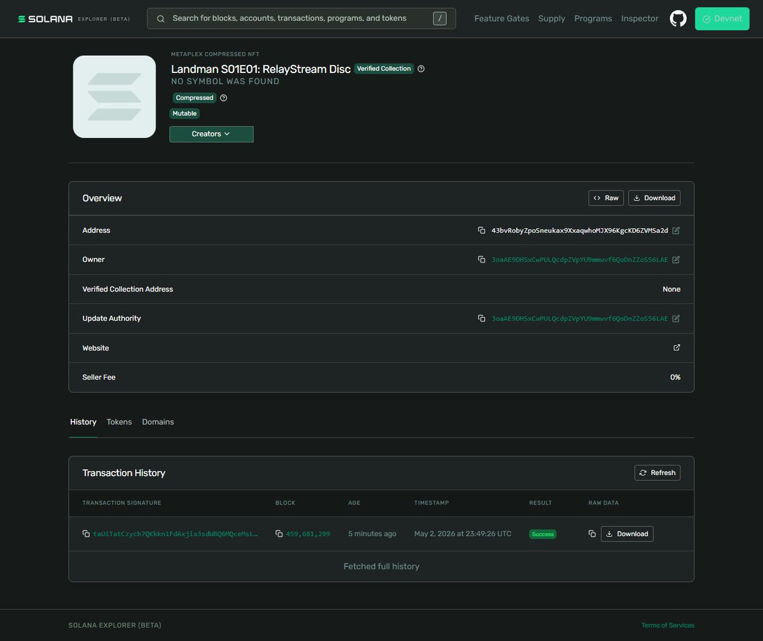Image resolution: width=763 pixels, height=641 pixels.
Task: Click 'NO SYMBOL WAS FOUND' text
Action: coord(225,81)
